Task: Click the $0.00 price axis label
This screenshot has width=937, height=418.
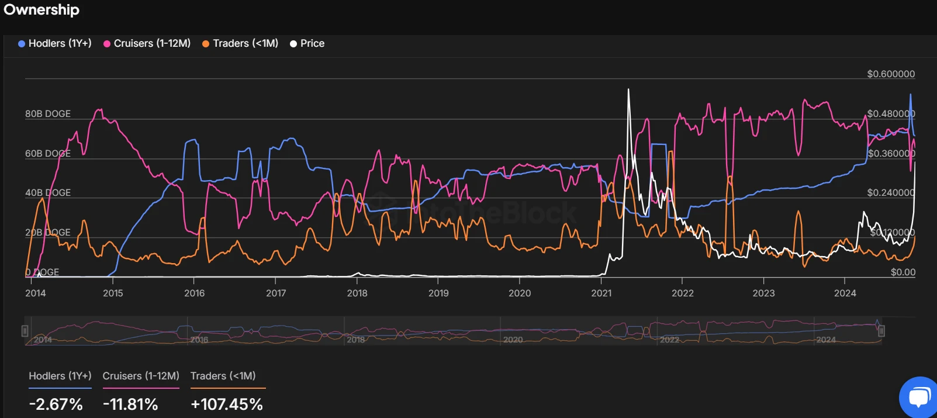Action: pos(903,272)
